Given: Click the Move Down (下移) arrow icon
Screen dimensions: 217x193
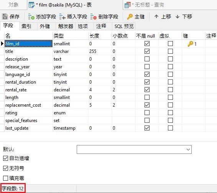Looking at the screenshot, I should (178, 17).
